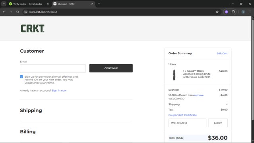The width and height of the screenshot is (254, 143).
Task: Click the page vertical scrollbar
Action: tap(252, 69)
